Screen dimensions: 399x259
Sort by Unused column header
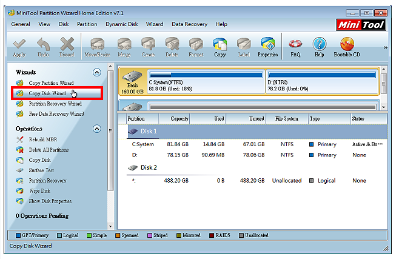pyautogui.click(x=246, y=119)
